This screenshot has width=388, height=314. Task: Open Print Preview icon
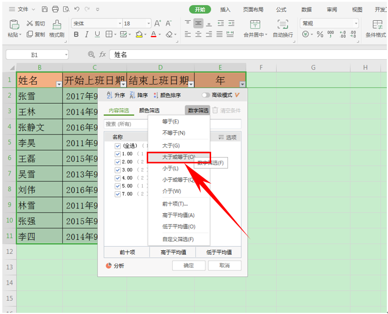tap(66, 9)
